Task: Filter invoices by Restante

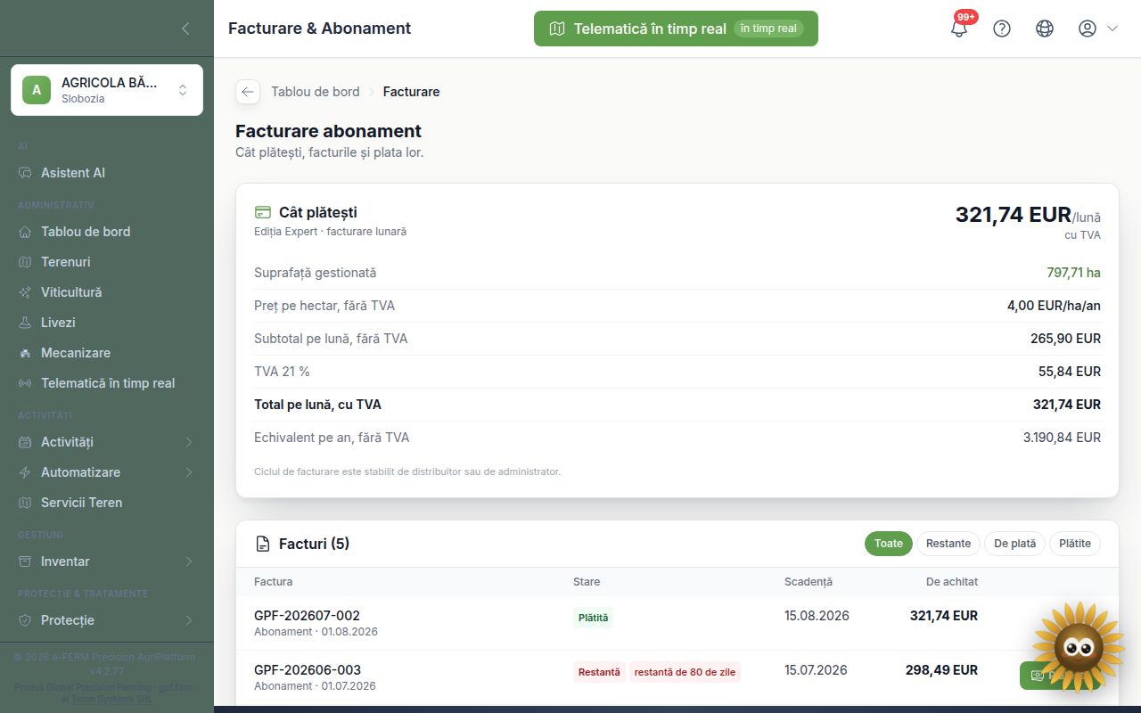Action: [x=948, y=544]
